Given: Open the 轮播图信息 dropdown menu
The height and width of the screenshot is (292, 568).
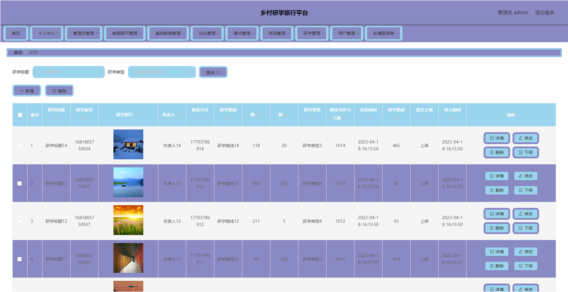Looking at the screenshot, I should click(x=384, y=33).
